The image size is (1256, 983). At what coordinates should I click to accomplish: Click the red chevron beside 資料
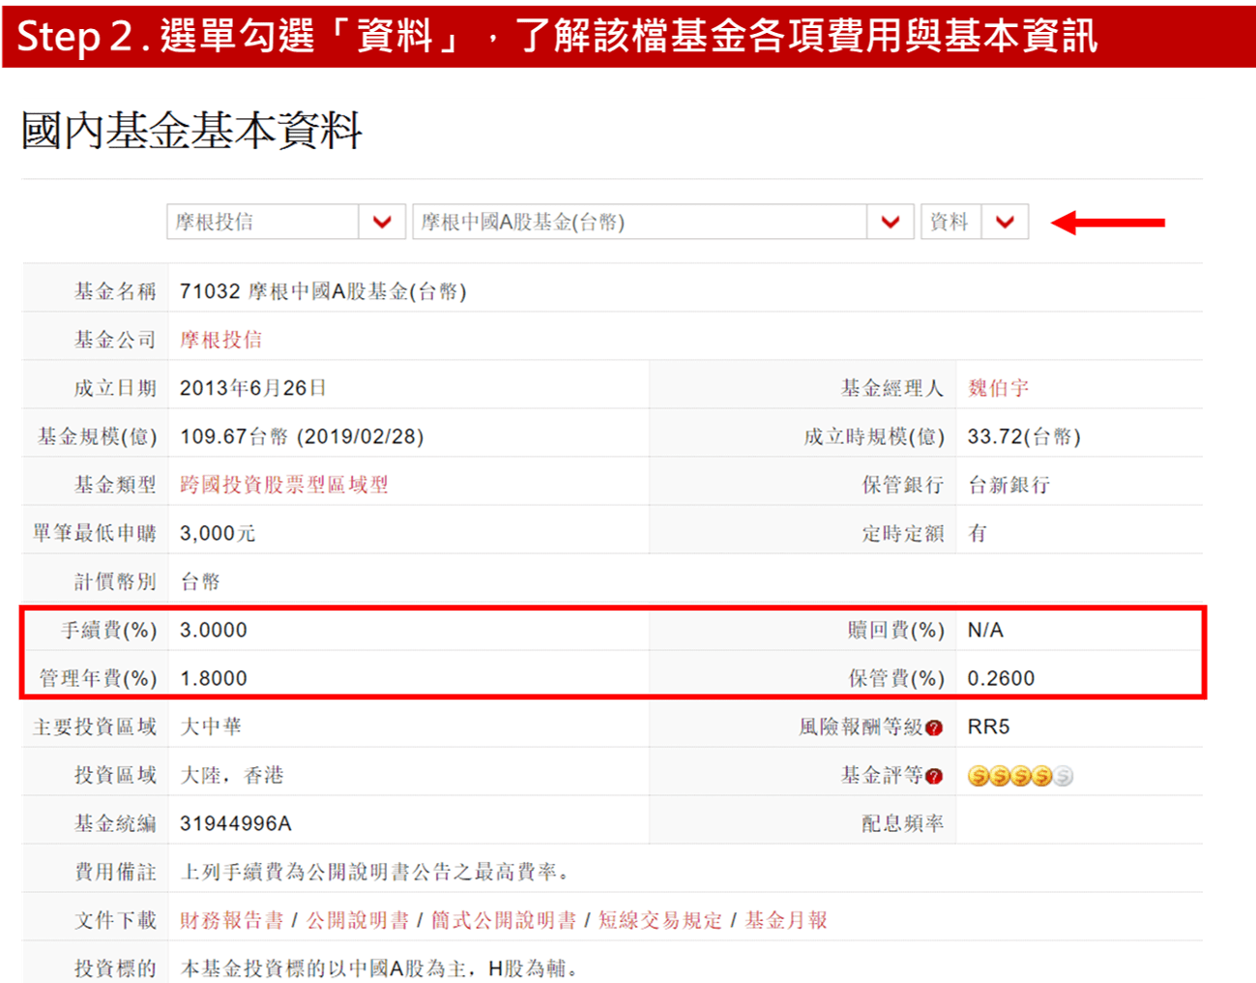click(1005, 223)
